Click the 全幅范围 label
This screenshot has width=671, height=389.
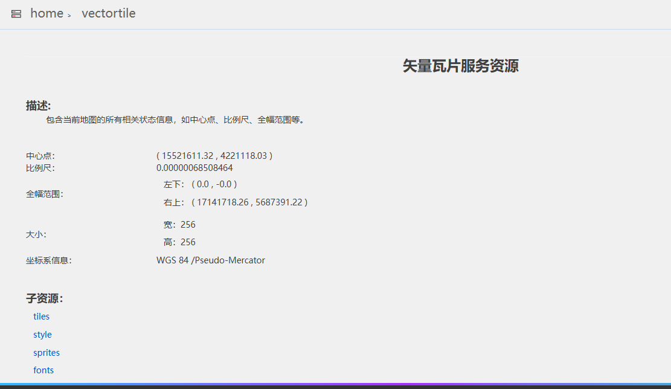(44, 194)
